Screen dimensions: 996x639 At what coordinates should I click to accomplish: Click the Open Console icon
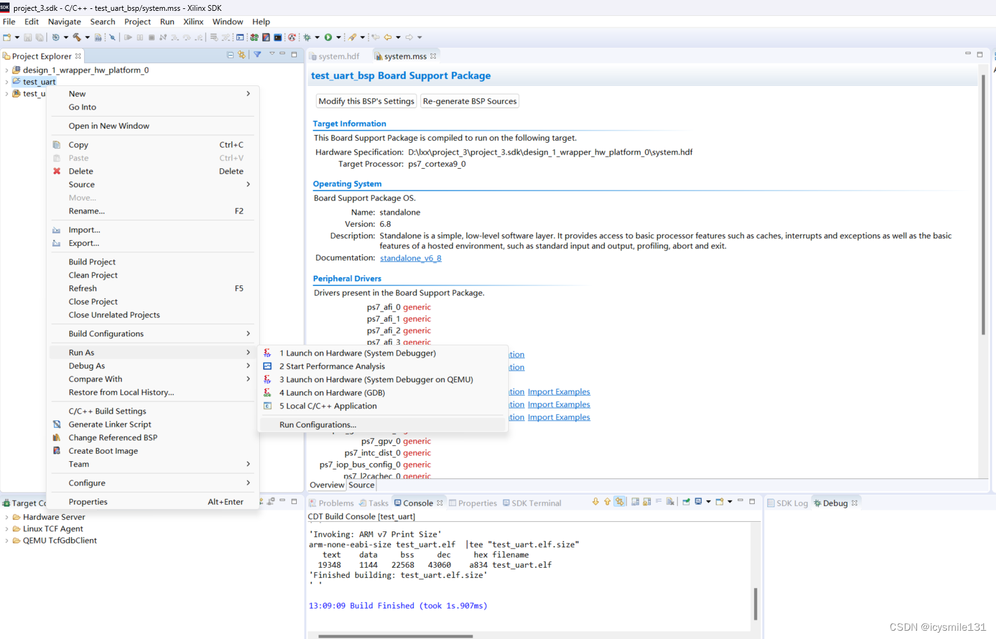pos(719,502)
